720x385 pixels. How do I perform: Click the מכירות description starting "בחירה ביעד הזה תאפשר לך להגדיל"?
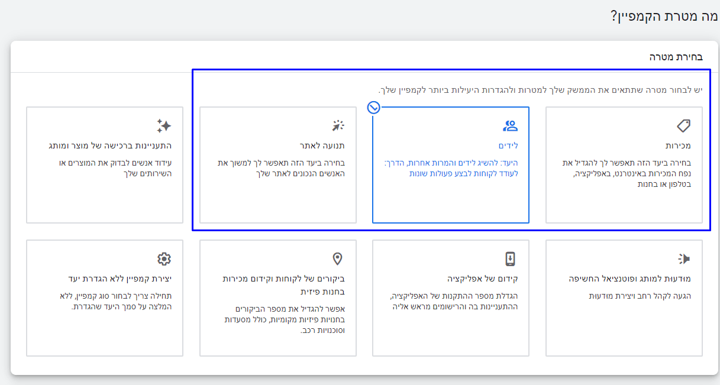(626, 173)
